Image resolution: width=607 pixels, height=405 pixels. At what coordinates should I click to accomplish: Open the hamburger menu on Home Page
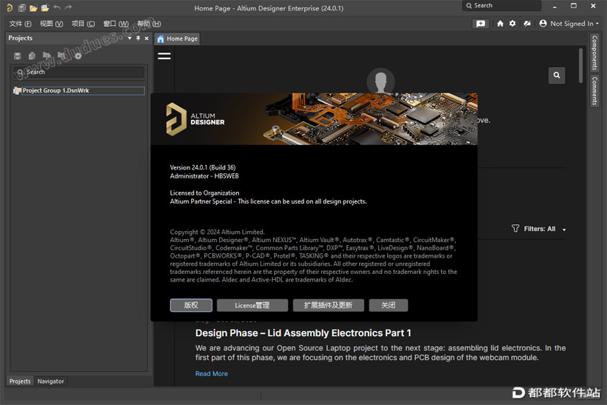(x=164, y=56)
